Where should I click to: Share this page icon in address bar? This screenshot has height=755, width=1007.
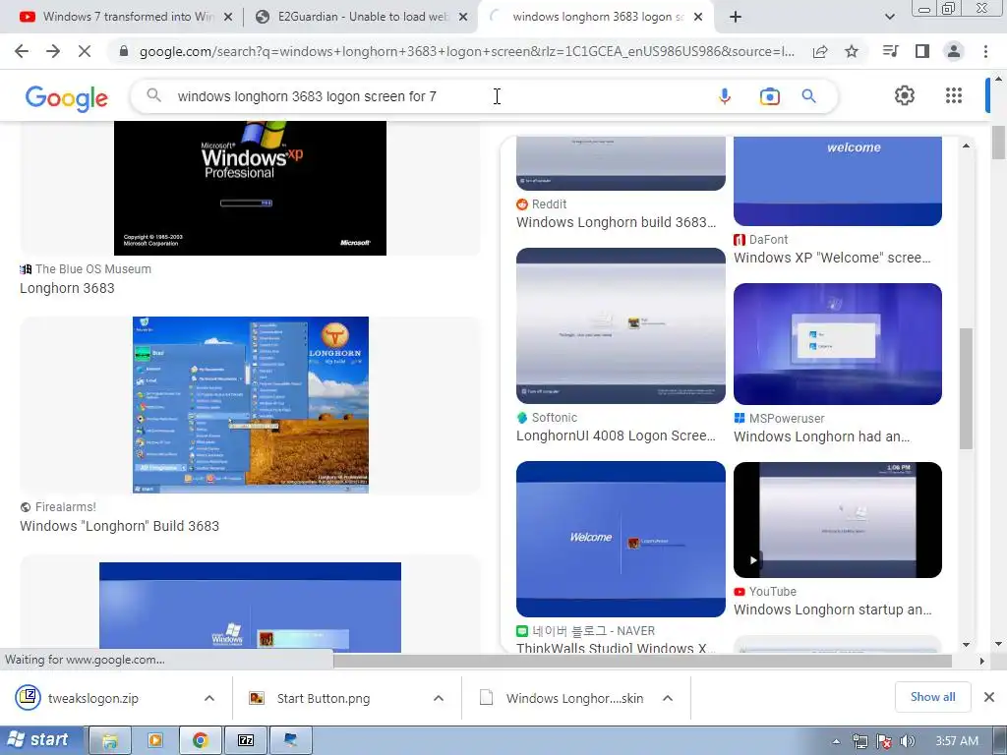click(x=820, y=51)
